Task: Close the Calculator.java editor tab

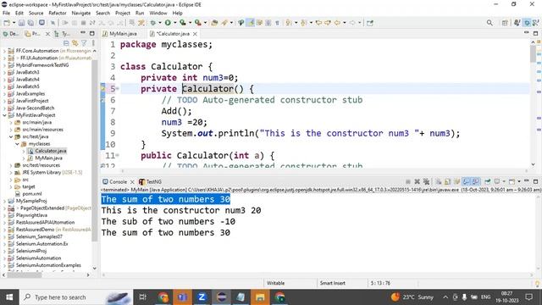Action: (x=195, y=34)
